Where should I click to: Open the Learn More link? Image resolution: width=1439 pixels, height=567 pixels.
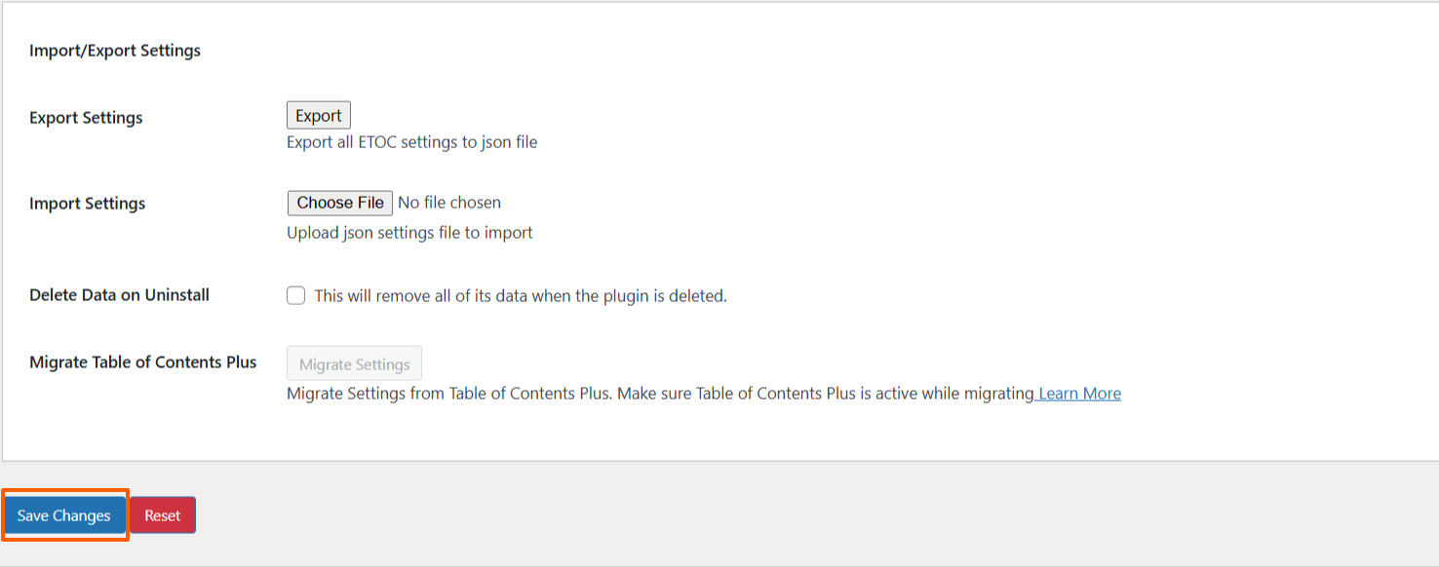click(x=1076, y=393)
